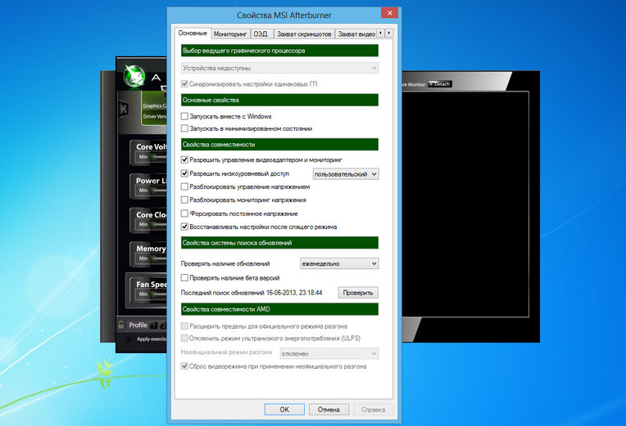Click the hardware monitor graph area

pos(465,204)
